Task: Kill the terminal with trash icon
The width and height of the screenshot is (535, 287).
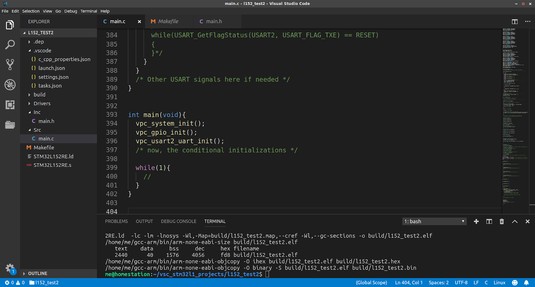Action: click(x=502, y=221)
